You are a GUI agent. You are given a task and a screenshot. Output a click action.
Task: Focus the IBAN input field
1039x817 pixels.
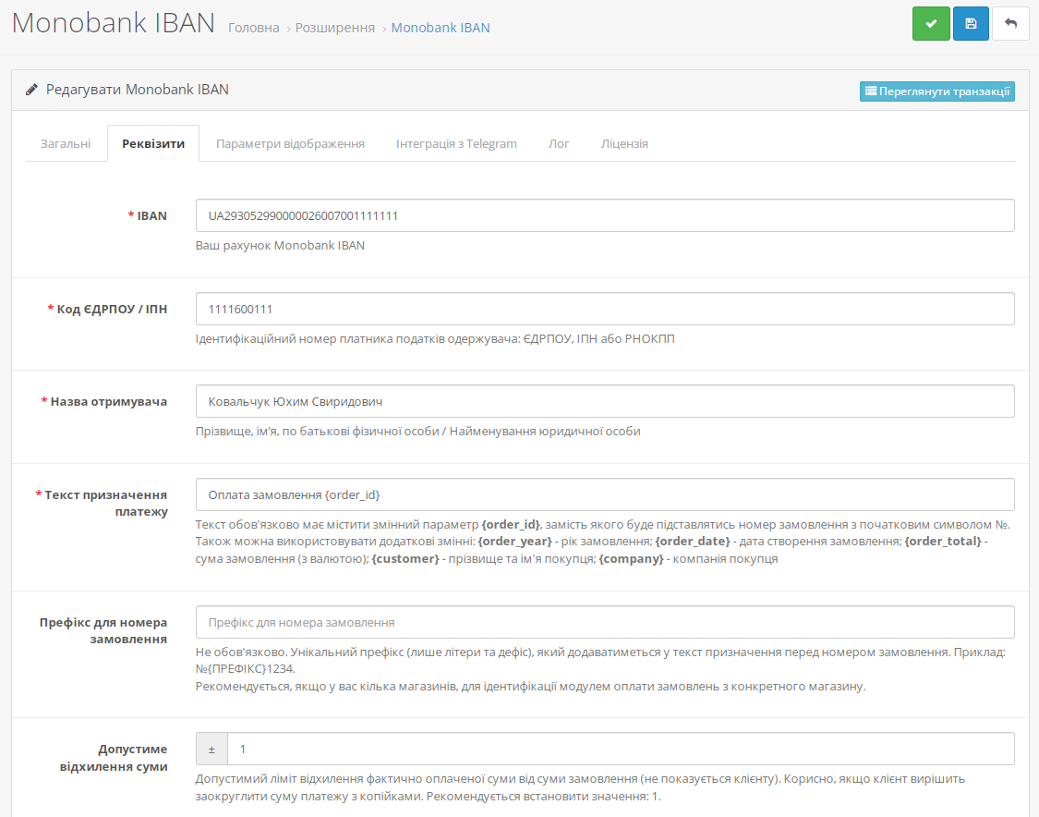[x=605, y=215]
